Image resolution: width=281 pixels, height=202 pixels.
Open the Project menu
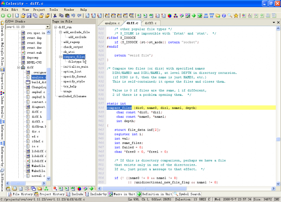pos(40,9)
